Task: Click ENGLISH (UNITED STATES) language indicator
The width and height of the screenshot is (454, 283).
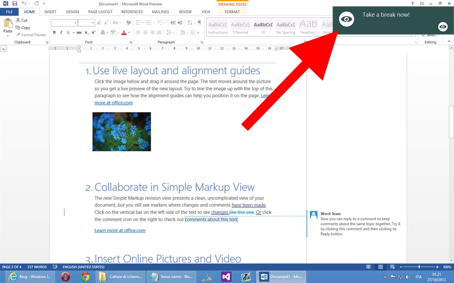Action: point(83,267)
